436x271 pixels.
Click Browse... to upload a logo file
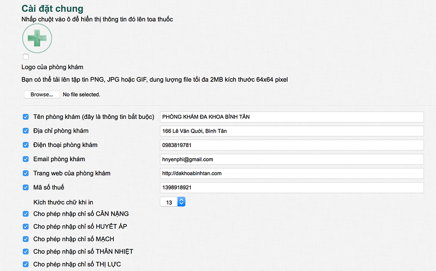pos(42,94)
